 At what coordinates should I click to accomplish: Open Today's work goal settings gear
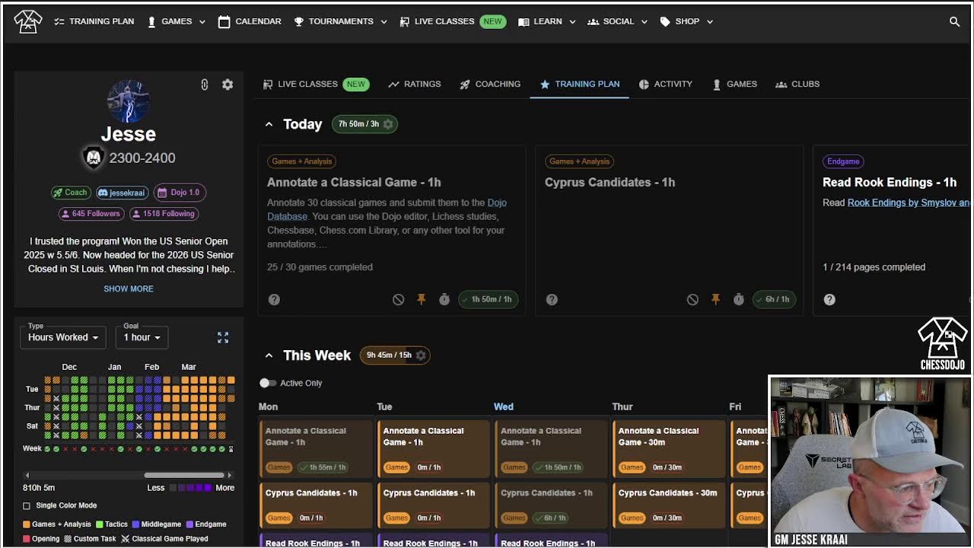click(x=388, y=124)
